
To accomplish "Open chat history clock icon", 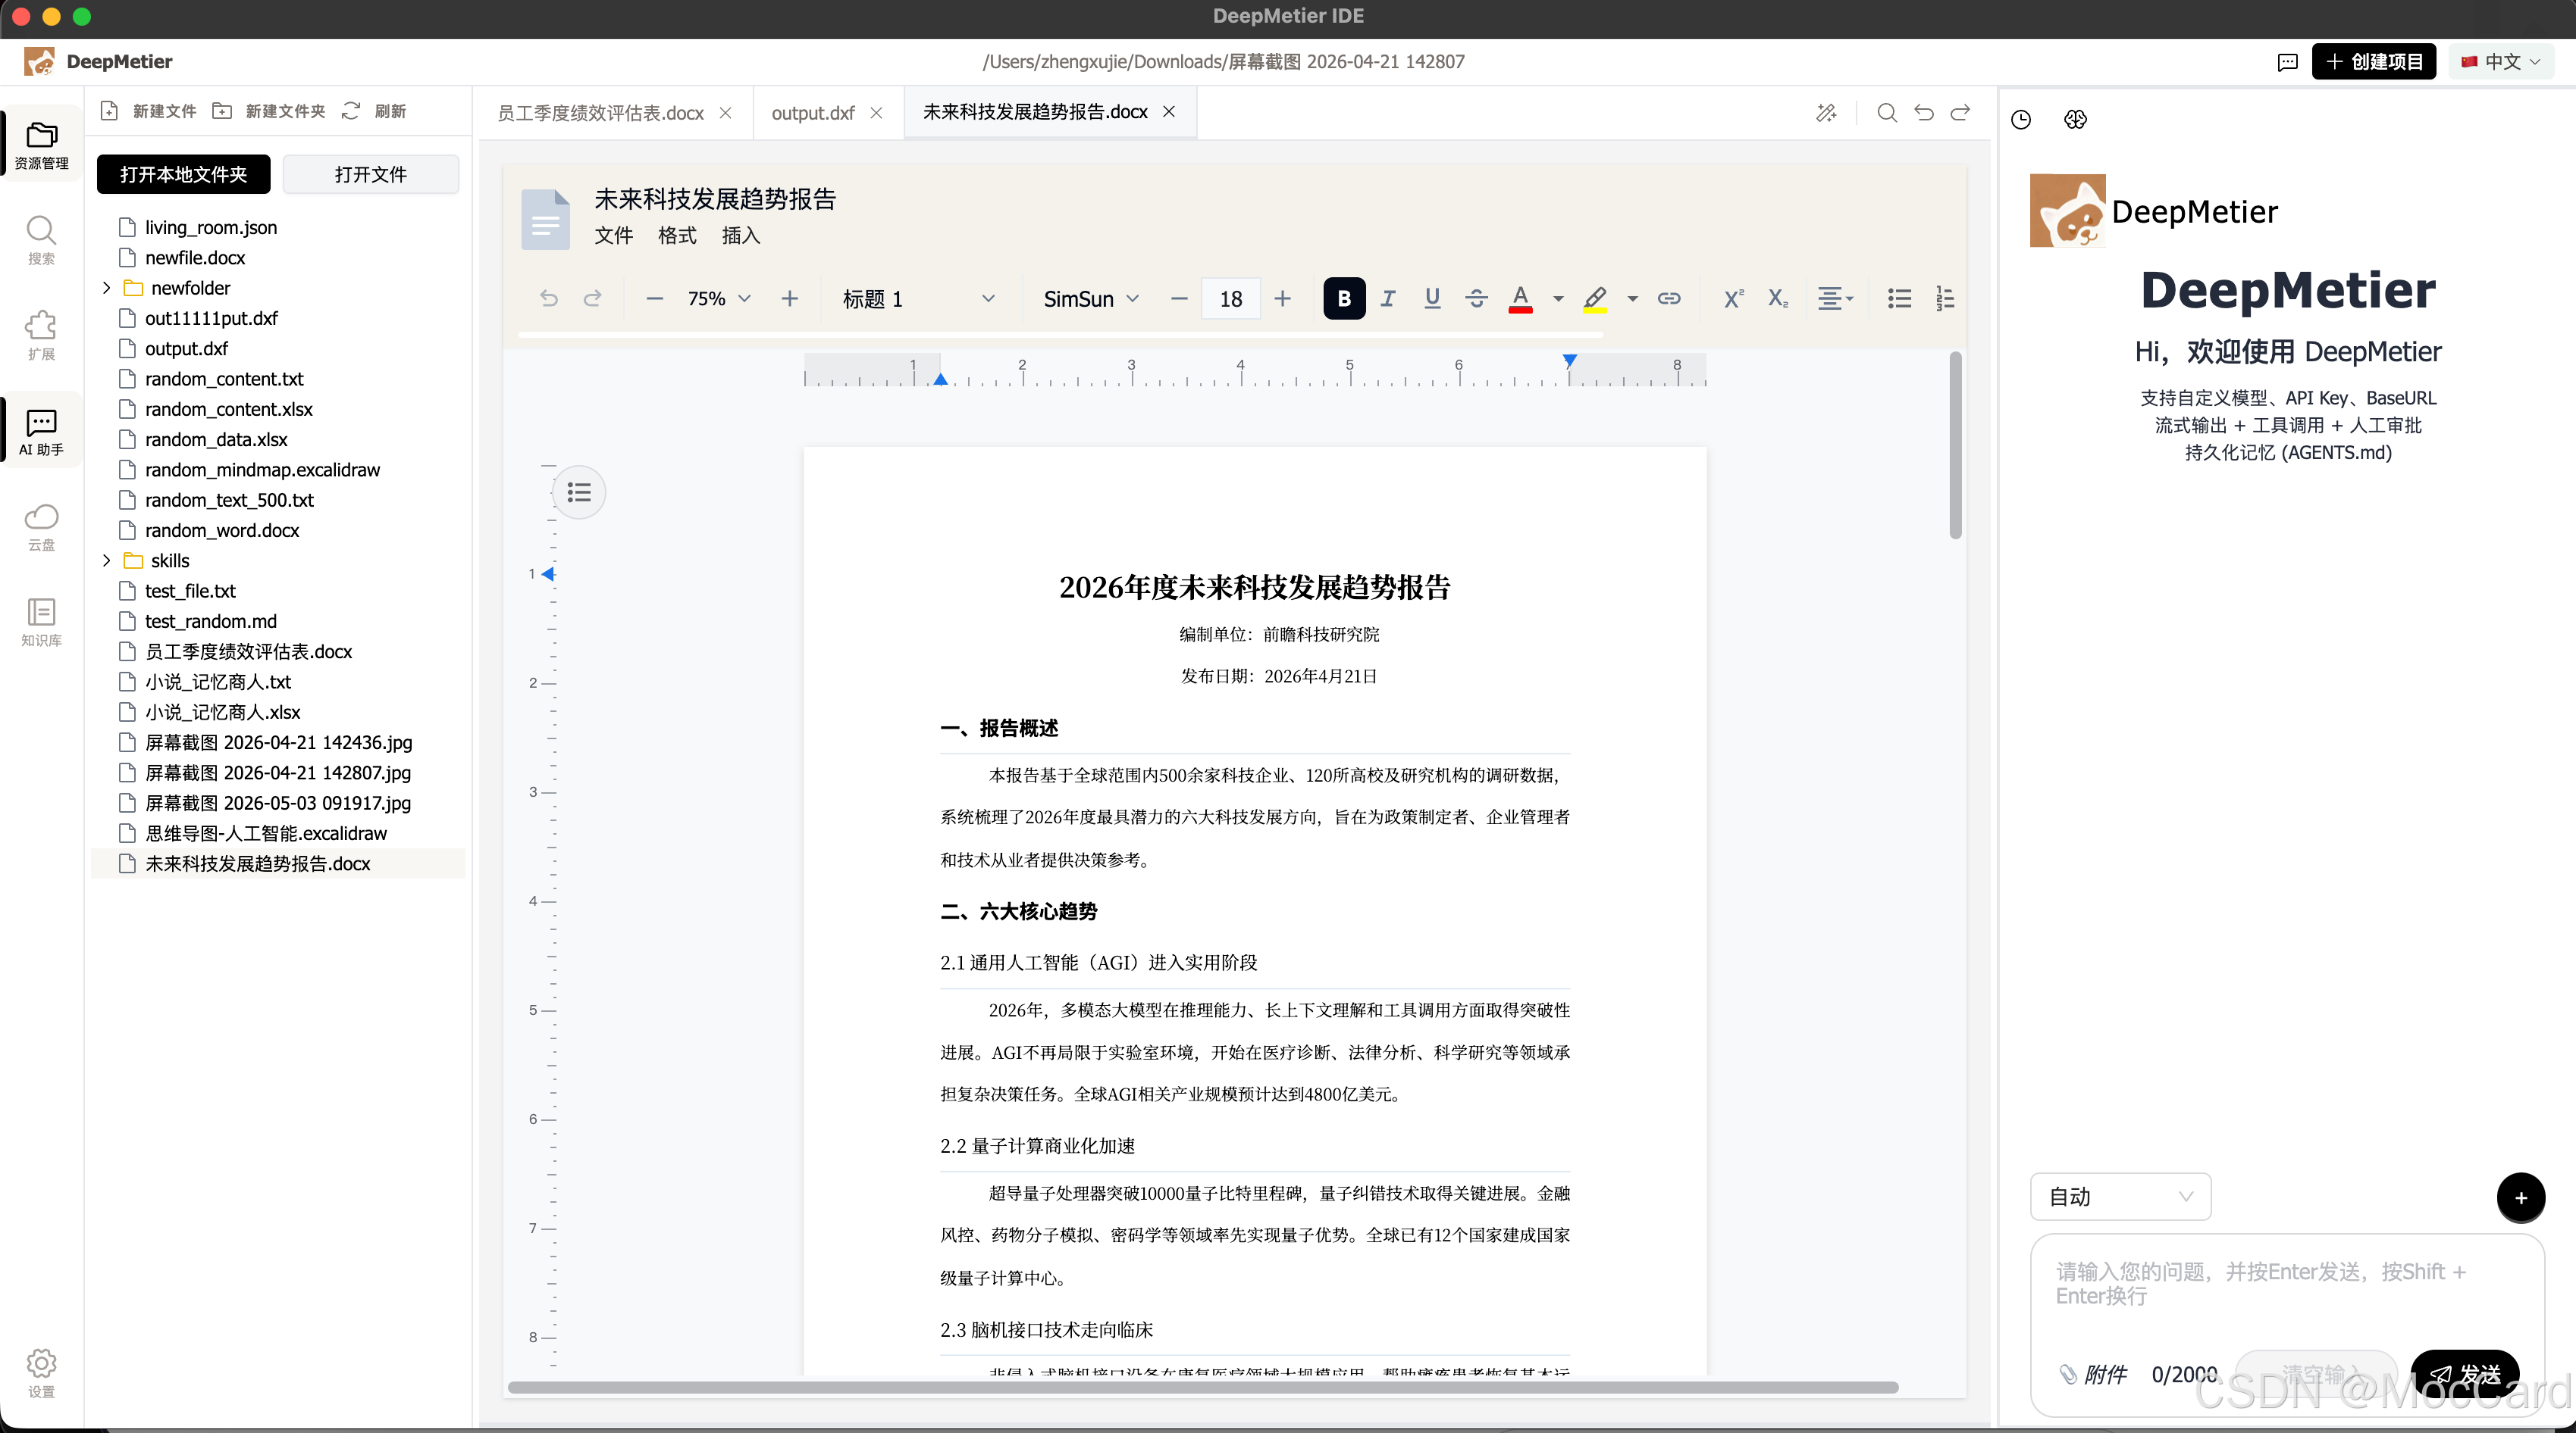I will tap(2021, 120).
